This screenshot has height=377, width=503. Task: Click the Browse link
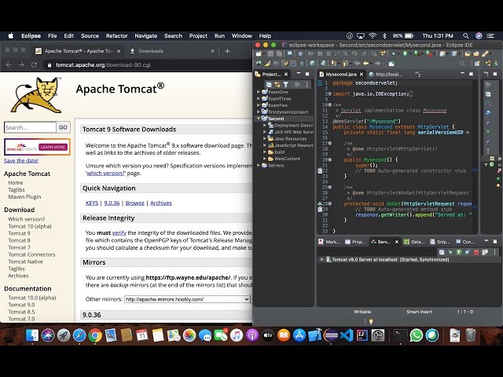pos(134,203)
